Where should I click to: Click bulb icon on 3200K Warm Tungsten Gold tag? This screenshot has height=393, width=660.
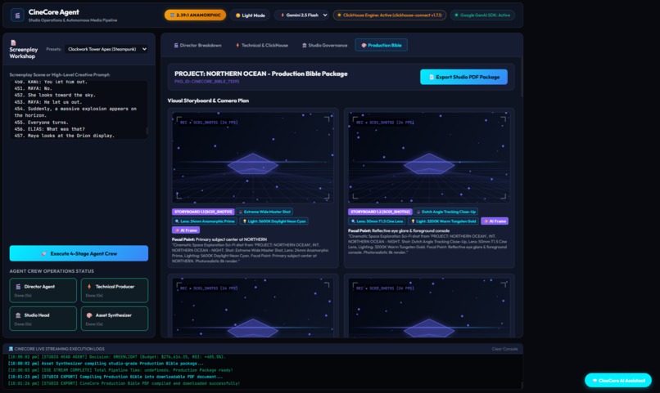click(413, 221)
